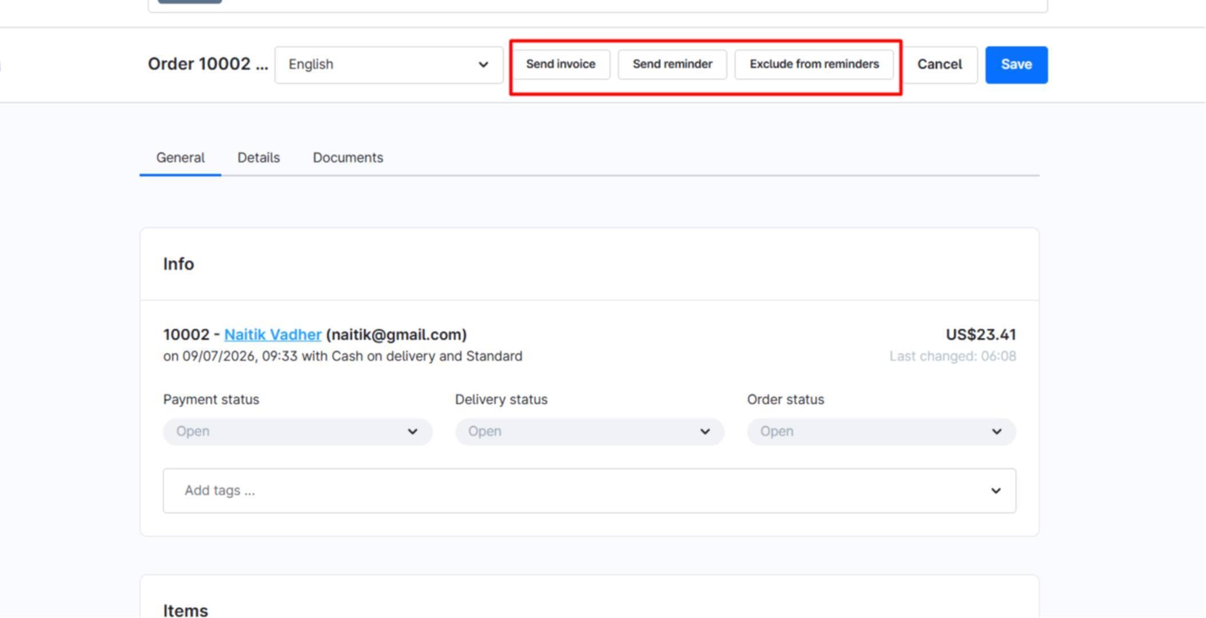Viewport: 1206px width, 618px height.
Task: Expand the Delivery status dropdown
Action: (x=590, y=431)
